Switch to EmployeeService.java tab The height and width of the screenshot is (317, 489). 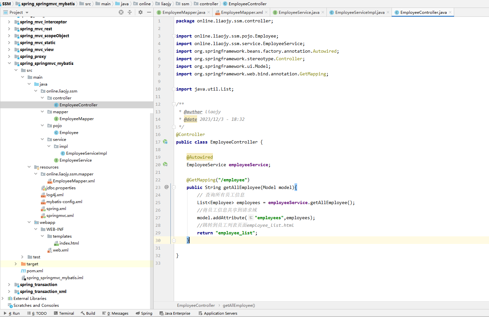pos(298,13)
